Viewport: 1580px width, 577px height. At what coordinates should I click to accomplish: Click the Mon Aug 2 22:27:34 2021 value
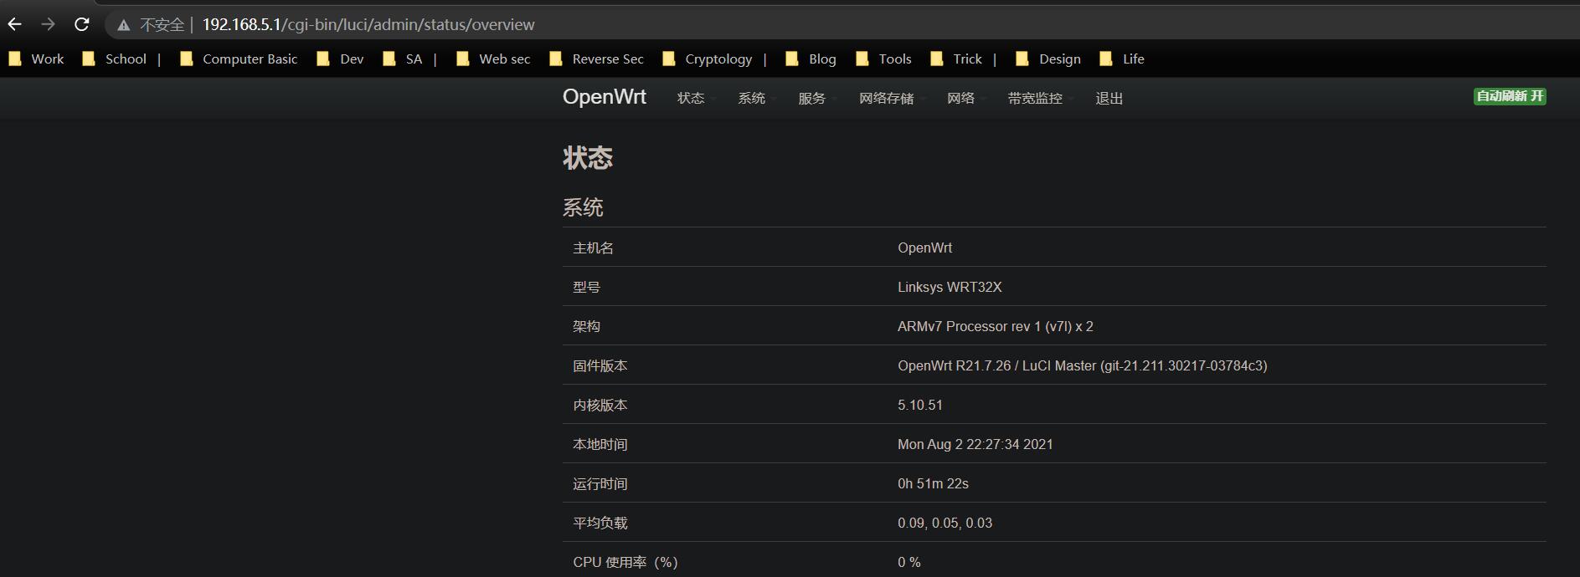click(x=975, y=444)
